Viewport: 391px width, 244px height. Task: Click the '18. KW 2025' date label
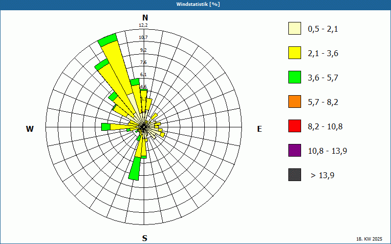pos(370,239)
